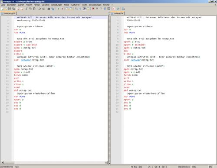Click the Open file toolbar icon

(6, 9)
